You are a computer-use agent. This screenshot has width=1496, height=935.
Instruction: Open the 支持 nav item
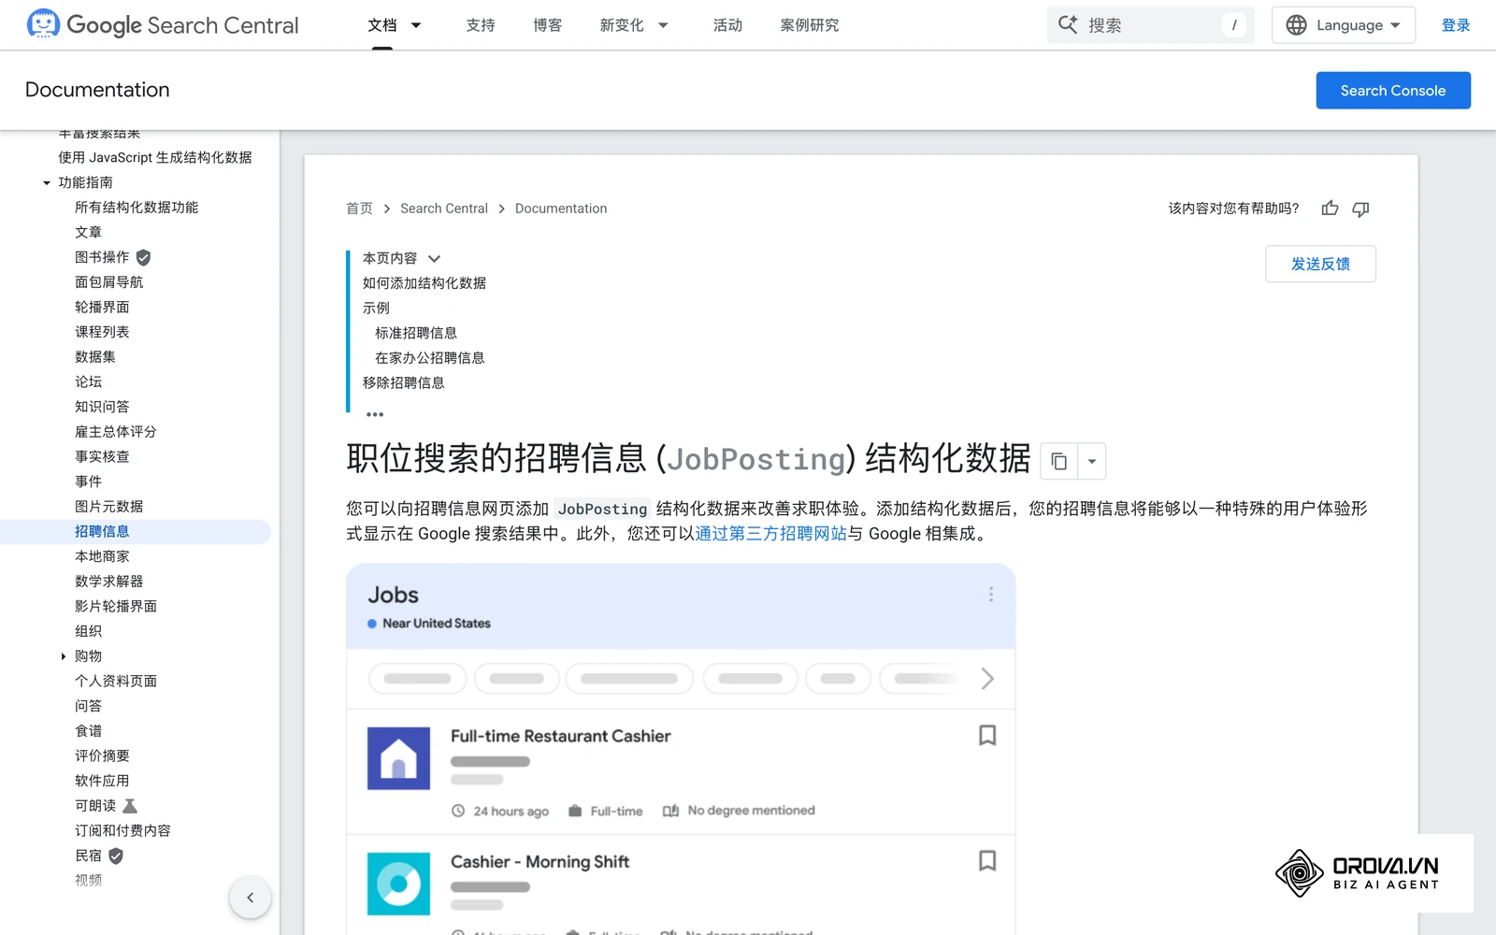481,25
